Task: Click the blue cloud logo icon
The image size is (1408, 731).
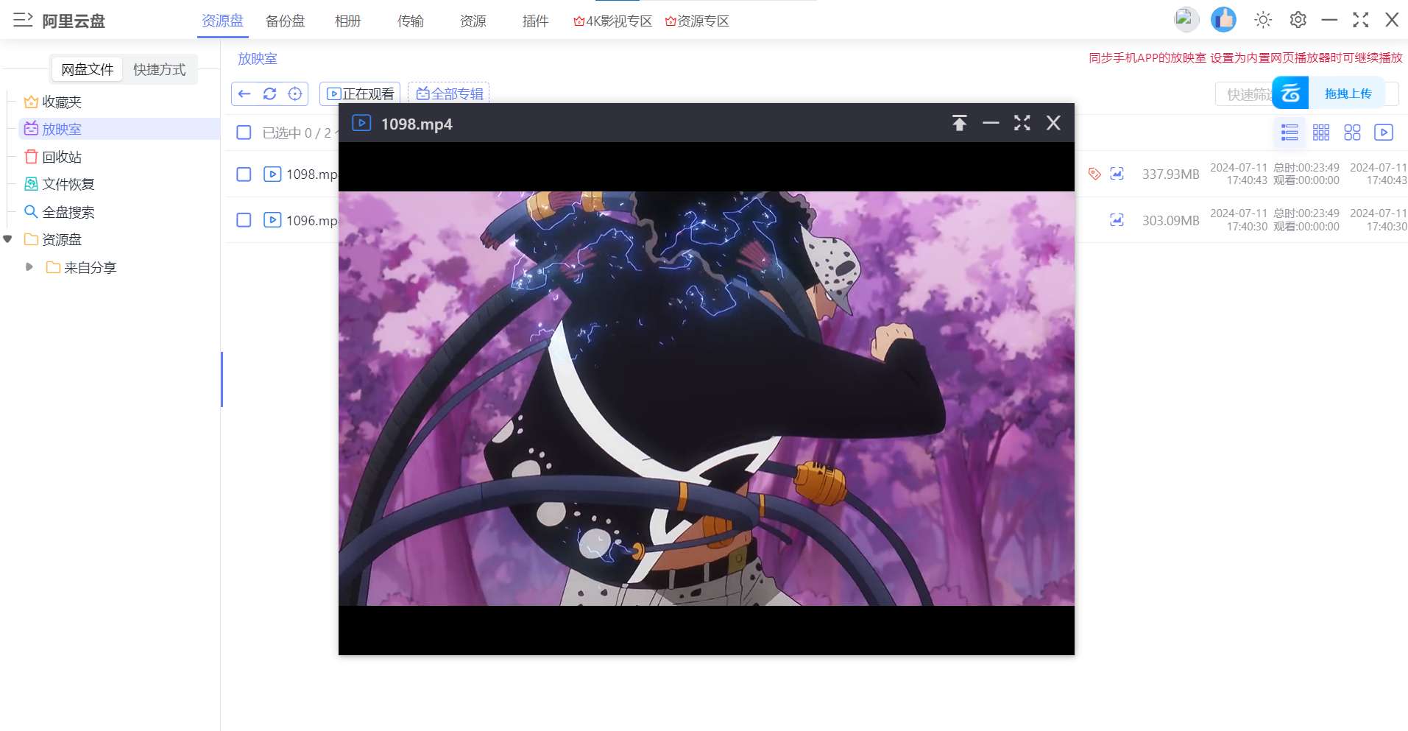Action: coord(1290,93)
